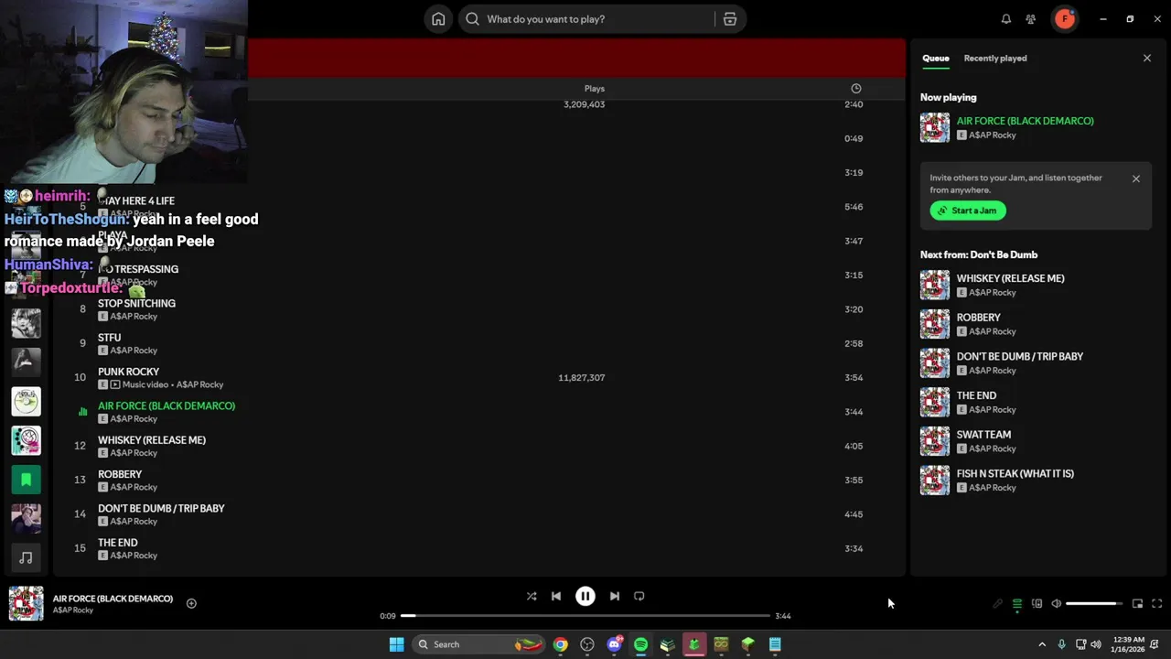Viewport: 1171px width, 659px height.
Task: Toggle shuffle playback
Action: pyautogui.click(x=532, y=596)
